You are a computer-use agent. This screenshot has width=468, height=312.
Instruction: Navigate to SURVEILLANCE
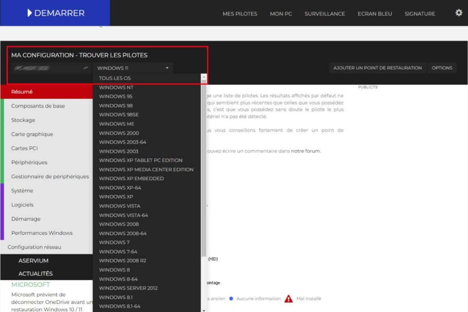(x=324, y=14)
